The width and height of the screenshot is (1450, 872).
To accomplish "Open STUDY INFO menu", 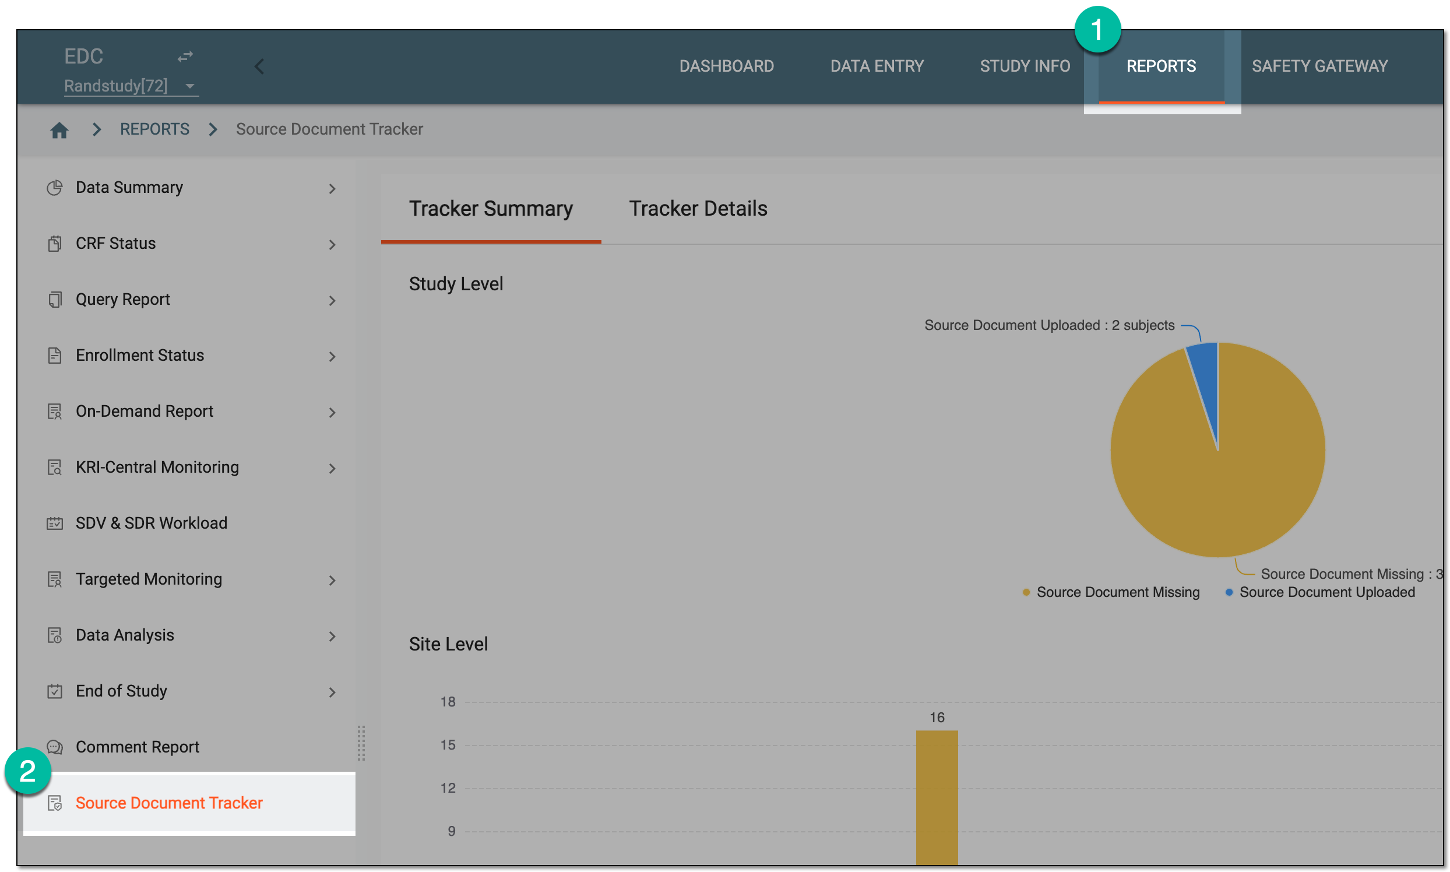I will [x=1025, y=66].
